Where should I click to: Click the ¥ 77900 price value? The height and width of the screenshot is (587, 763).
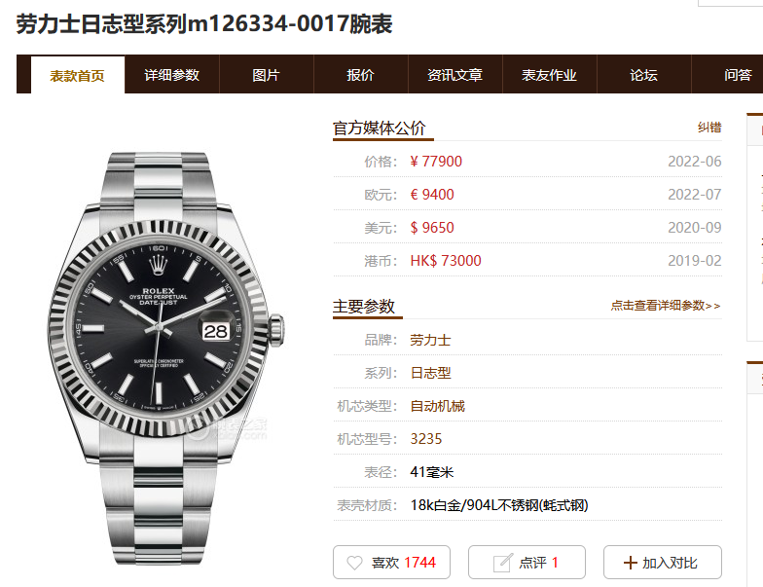(436, 162)
